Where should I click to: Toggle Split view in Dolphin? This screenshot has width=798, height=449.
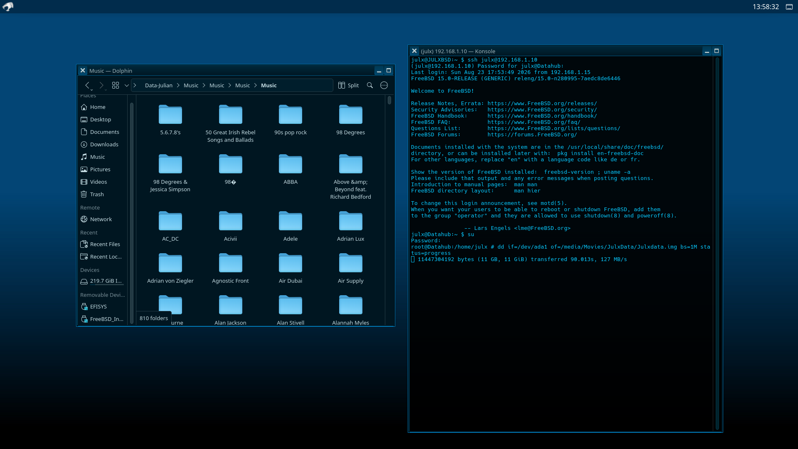[348, 85]
